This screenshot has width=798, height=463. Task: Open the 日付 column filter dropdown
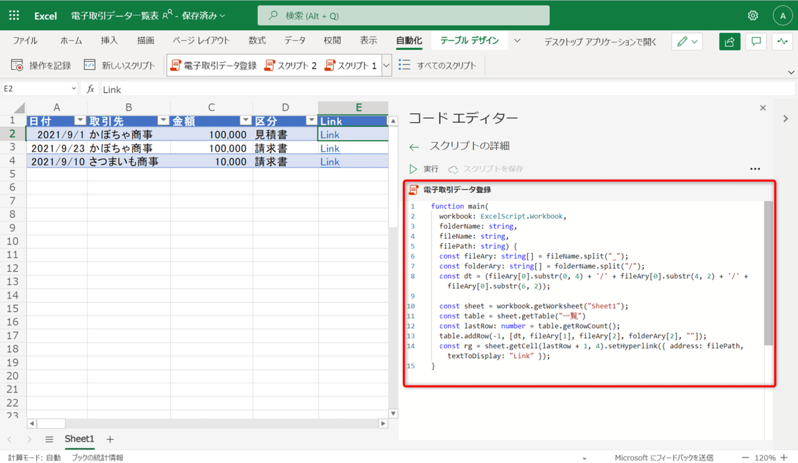[80, 121]
